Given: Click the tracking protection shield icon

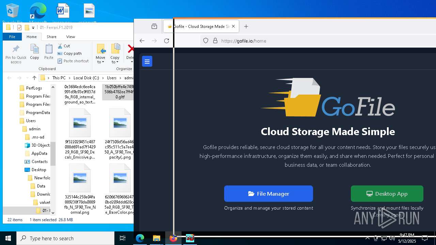Looking at the screenshot, I should pos(206,41).
